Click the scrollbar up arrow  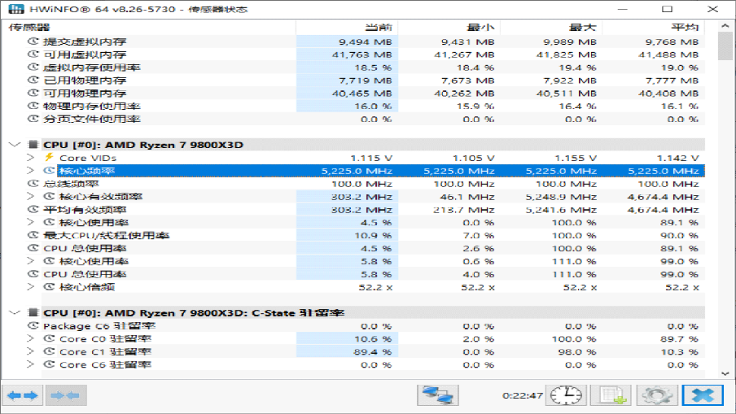725,26
